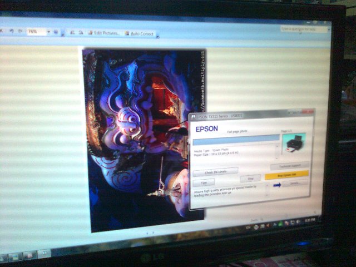Open the help question box dropdown
Image resolution: width=356 pixels, height=267 pixels.
(329, 29)
